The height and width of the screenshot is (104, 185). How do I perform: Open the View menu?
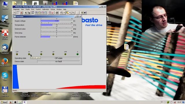[23, 9]
